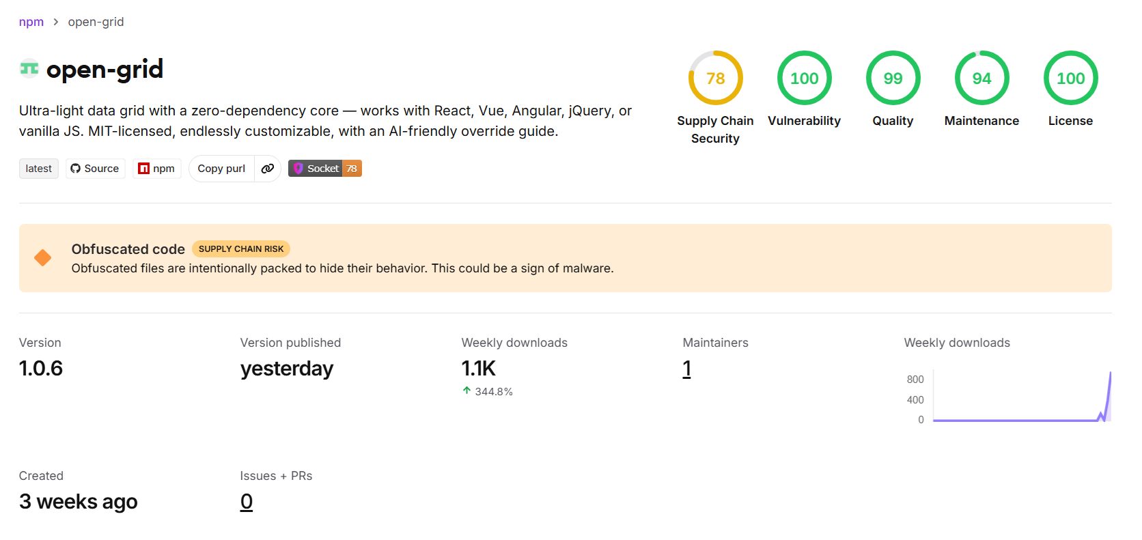Image resolution: width=1142 pixels, height=540 pixels.
Task: Click the SUPPLY CHAIN RISK label
Action: tap(241, 249)
